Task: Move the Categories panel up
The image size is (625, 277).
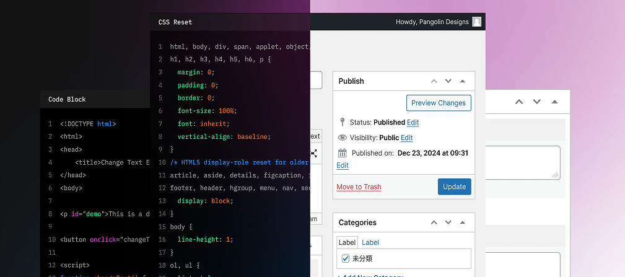Action: point(434,222)
